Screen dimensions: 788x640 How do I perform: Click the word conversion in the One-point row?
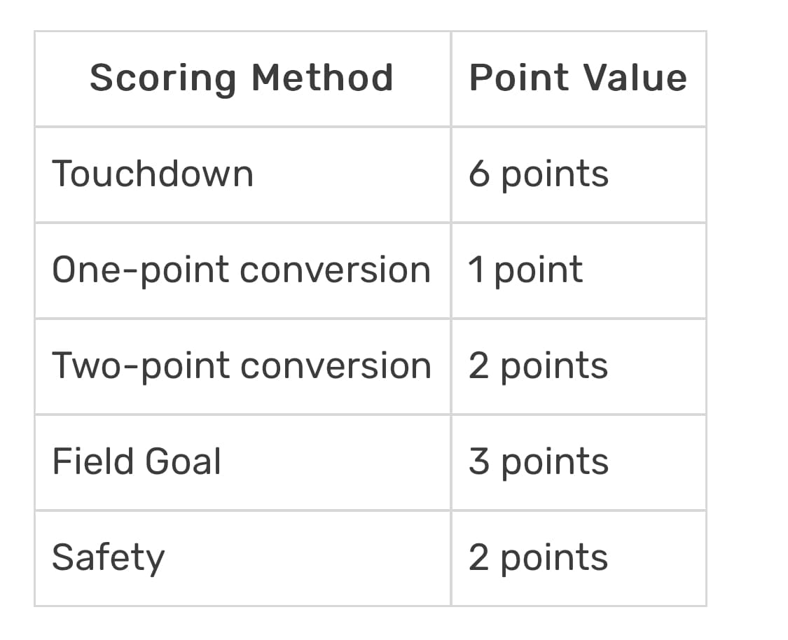coord(335,270)
